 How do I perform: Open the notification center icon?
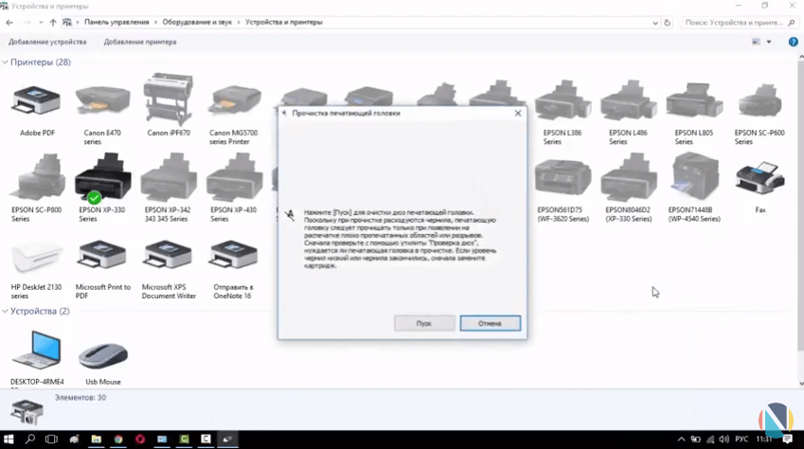788,440
